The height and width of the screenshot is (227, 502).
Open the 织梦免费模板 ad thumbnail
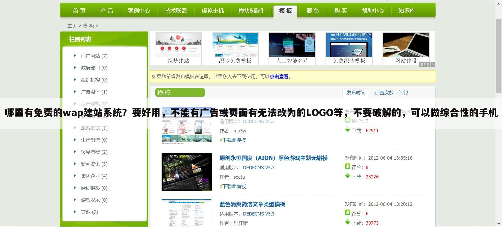coord(235,48)
